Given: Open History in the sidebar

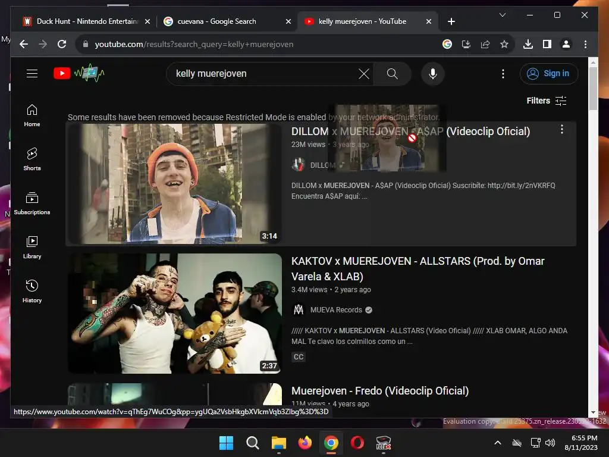Looking at the screenshot, I should 32,291.
